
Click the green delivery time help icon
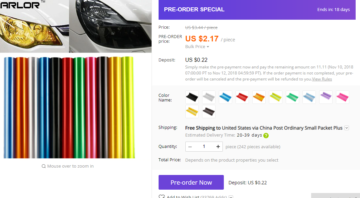pos(266,136)
